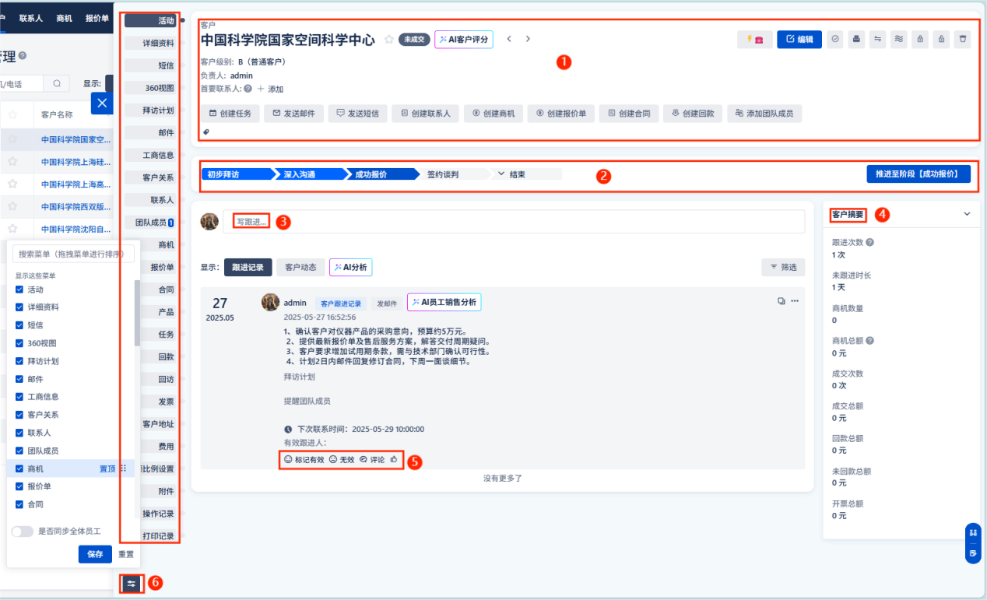Screen dimensions: 987x600
Task: Click the drag handle on 商机 menu row
Action: click(123, 468)
